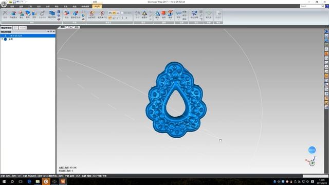Tick the checkbox in the fill holes group
Viewport: 329px width, 185px height.
[x=122, y=13]
